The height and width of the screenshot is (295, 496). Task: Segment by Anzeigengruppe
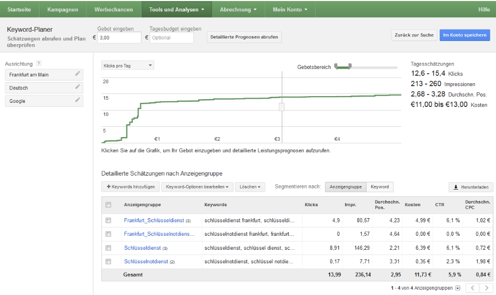(345, 186)
